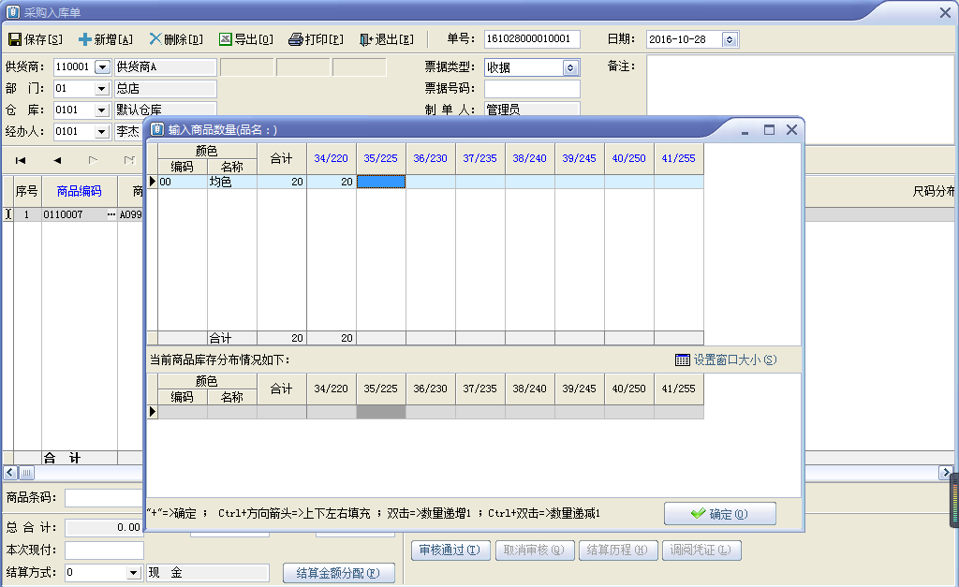Expand the supplier code dropdown

102,67
